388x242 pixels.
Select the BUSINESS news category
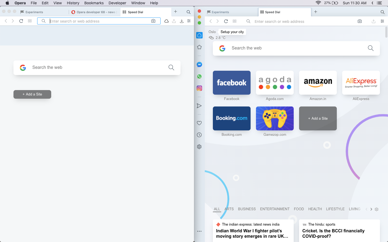[x=247, y=209]
